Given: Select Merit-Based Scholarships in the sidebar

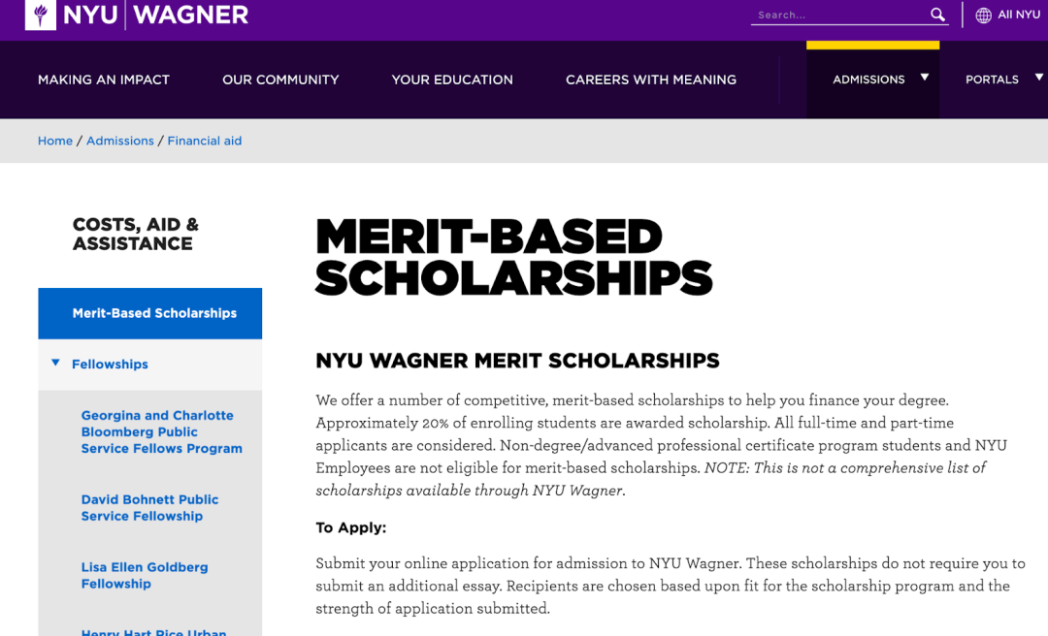Looking at the screenshot, I should (154, 313).
